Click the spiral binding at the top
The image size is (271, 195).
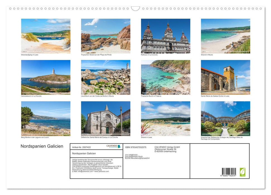coord(135,8)
